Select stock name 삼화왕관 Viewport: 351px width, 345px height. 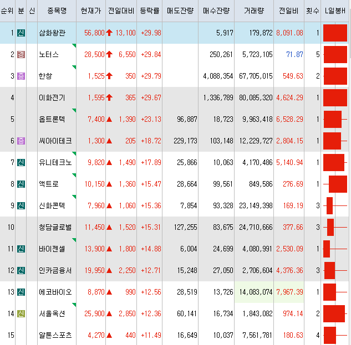(52, 33)
